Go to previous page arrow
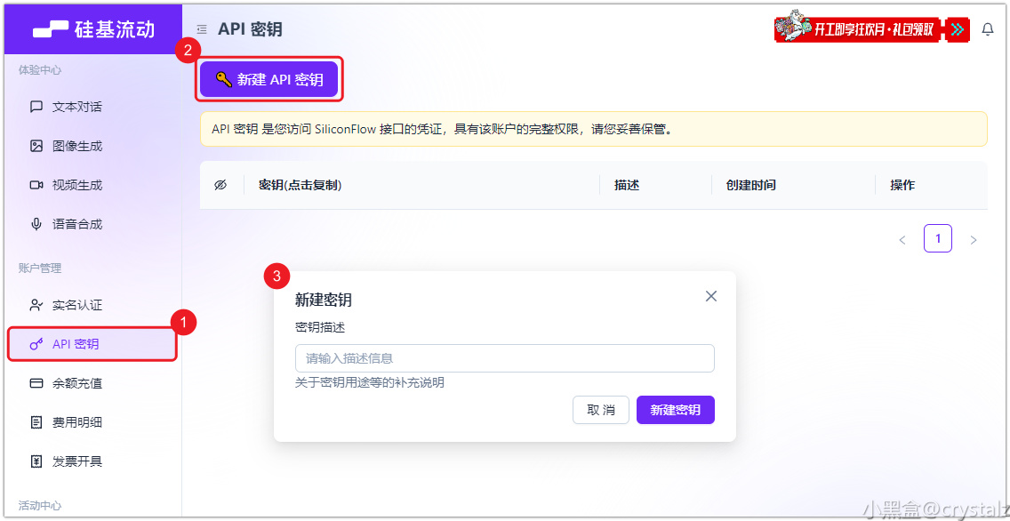This screenshot has width=1010, height=521. click(x=902, y=239)
